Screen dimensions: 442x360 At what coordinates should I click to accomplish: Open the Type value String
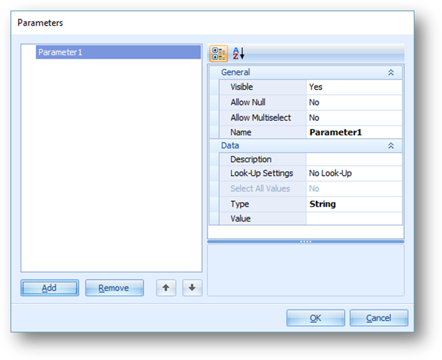click(x=354, y=204)
